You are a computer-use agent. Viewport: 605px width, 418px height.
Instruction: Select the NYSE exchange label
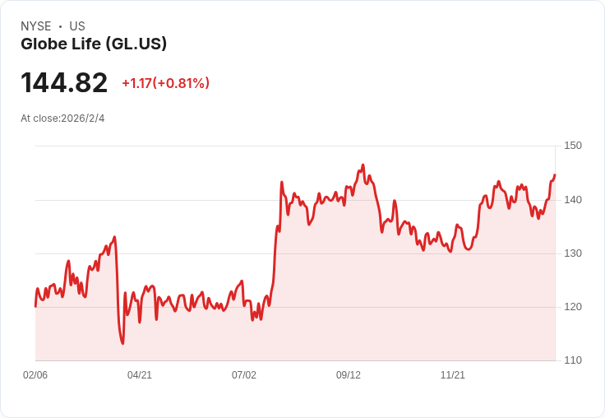click(x=36, y=26)
